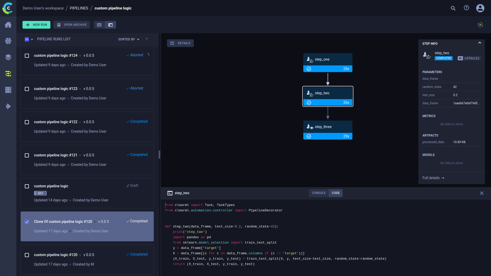Click the Draft status pencil icon
The height and width of the screenshot is (276, 491).
point(128,186)
